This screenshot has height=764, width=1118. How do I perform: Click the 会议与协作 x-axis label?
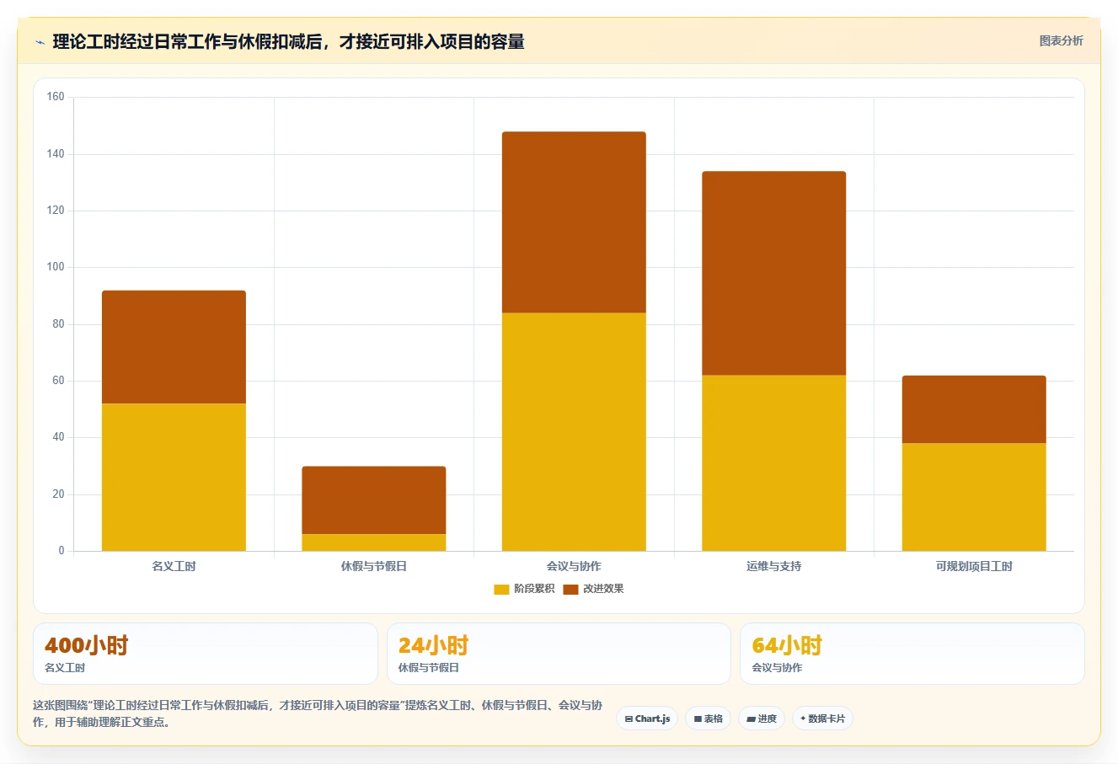point(574,566)
